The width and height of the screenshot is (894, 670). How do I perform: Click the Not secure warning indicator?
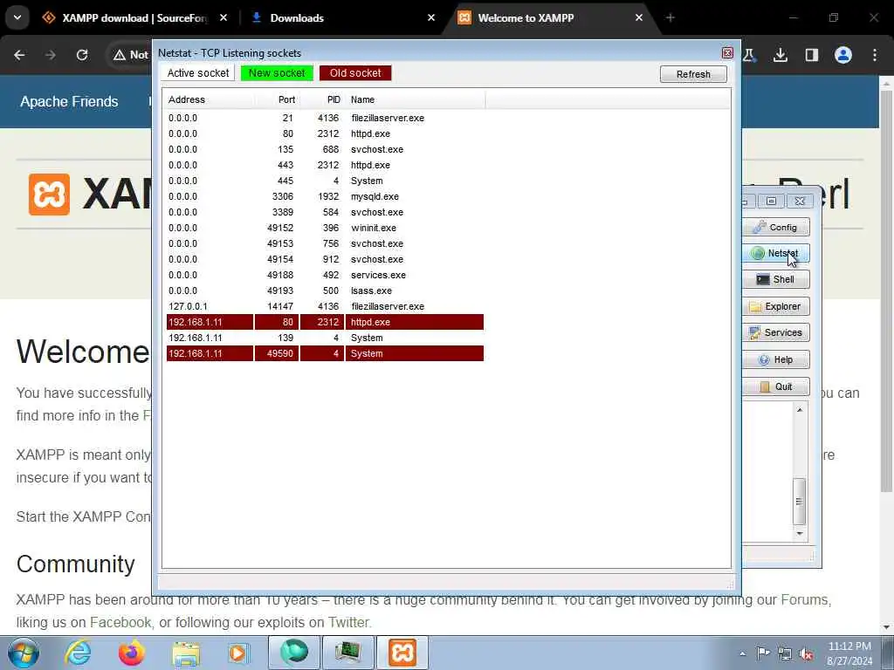pyautogui.click(x=131, y=55)
